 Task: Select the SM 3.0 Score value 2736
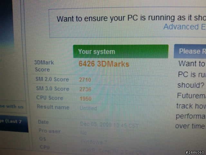click(x=85, y=89)
